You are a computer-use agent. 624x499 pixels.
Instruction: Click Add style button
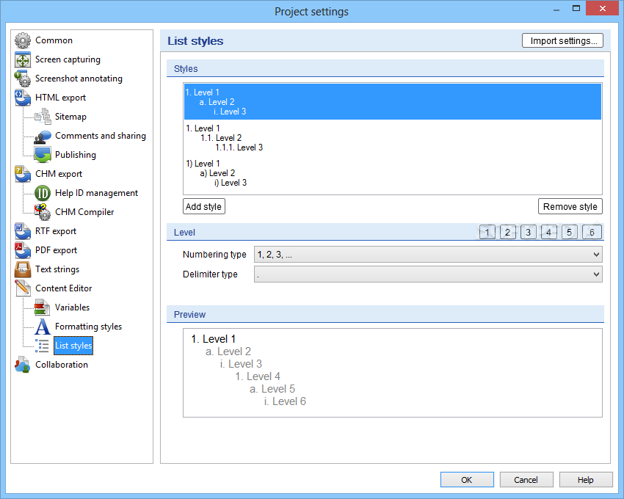click(204, 206)
